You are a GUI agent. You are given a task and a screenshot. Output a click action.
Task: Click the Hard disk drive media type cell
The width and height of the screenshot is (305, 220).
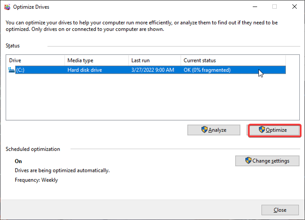pos(85,70)
